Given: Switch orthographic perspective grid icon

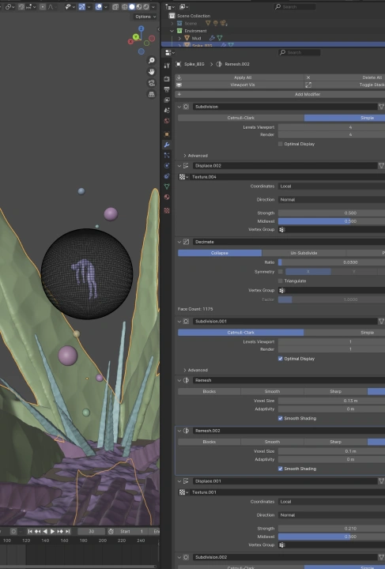Looking at the screenshot, I should tap(151, 94).
